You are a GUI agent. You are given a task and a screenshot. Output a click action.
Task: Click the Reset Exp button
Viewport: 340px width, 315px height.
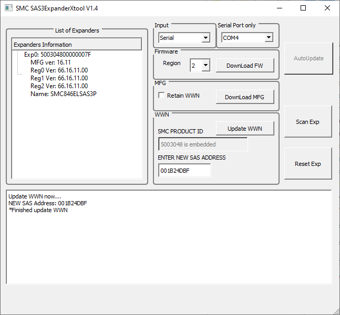(308, 164)
